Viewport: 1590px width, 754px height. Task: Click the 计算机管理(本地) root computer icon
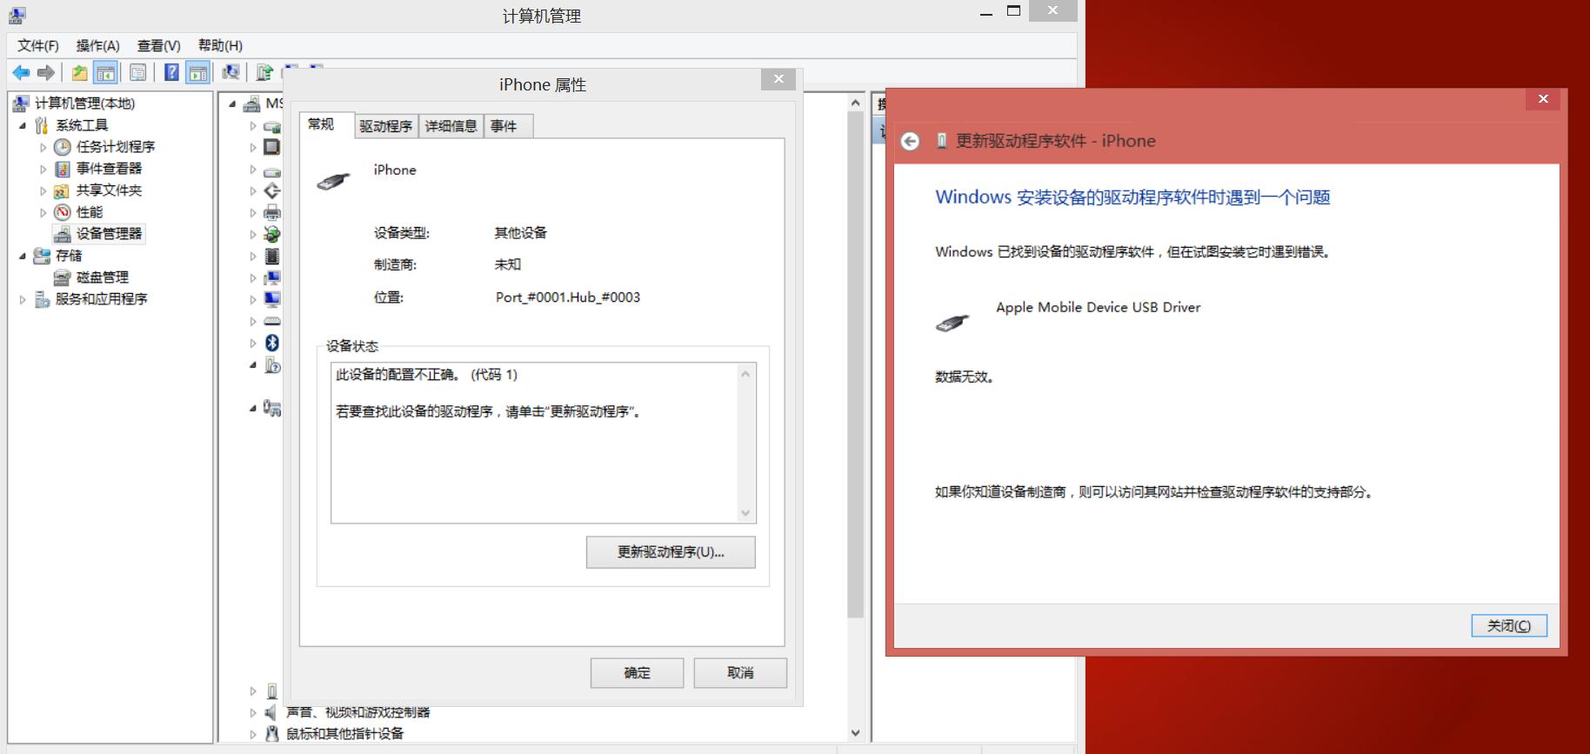[x=21, y=103]
